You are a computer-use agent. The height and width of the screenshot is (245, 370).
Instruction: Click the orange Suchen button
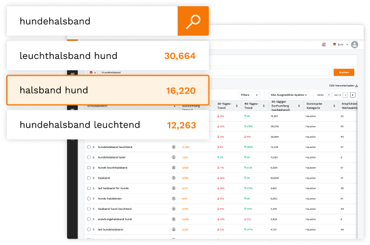pos(344,72)
